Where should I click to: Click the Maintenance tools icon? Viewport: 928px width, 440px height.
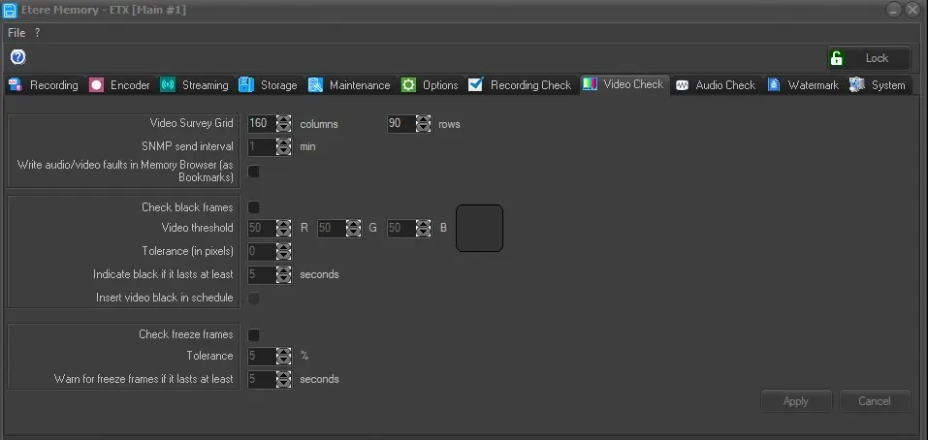pyautogui.click(x=315, y=85)
